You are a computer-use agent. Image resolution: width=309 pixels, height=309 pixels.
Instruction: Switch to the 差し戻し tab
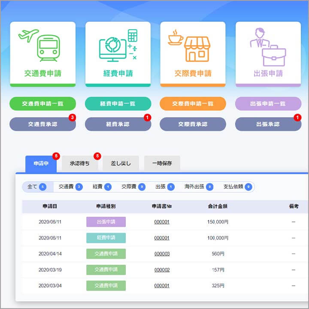(121, 164)
